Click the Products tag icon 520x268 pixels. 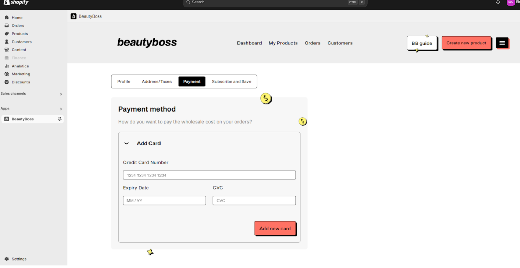[x=7, y=34]
